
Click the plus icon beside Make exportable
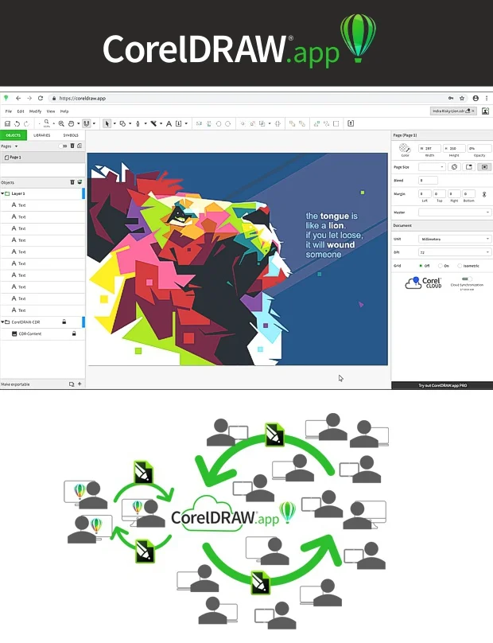coord(80,384)
